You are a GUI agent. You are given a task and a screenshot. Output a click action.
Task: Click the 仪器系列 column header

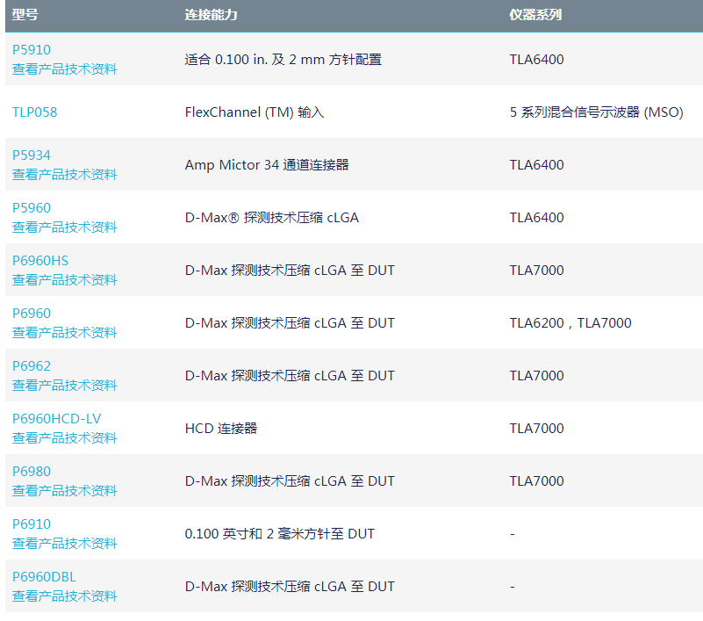coord(535,15)
